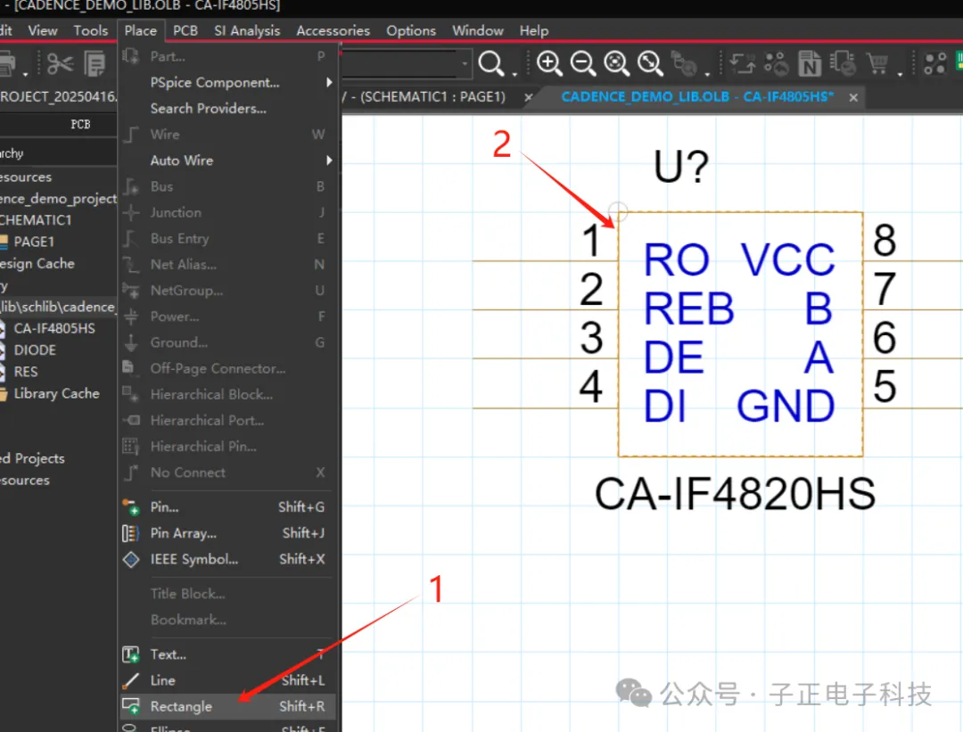Choose Search Providers menu entry
This screenshot has width=963, height=732.
(209, 108)
